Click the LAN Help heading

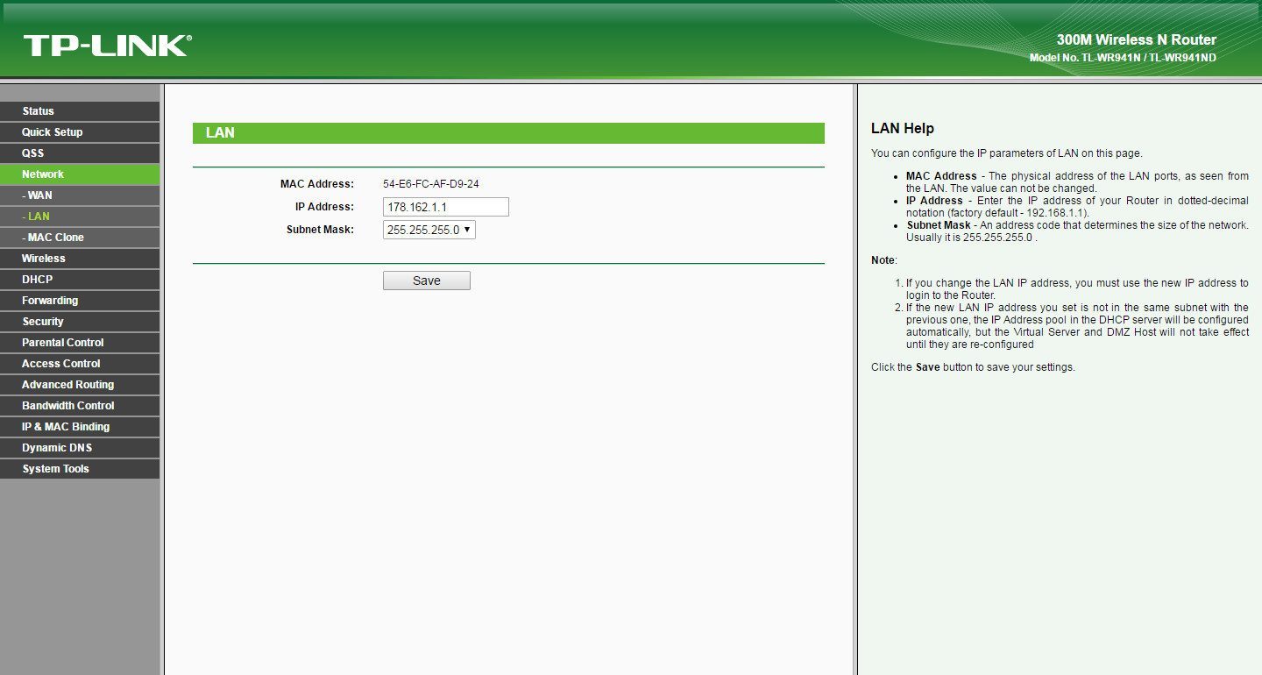click(x=903, y=129)
